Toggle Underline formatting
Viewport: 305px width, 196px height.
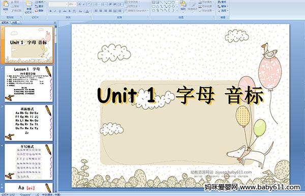point(59,11)
